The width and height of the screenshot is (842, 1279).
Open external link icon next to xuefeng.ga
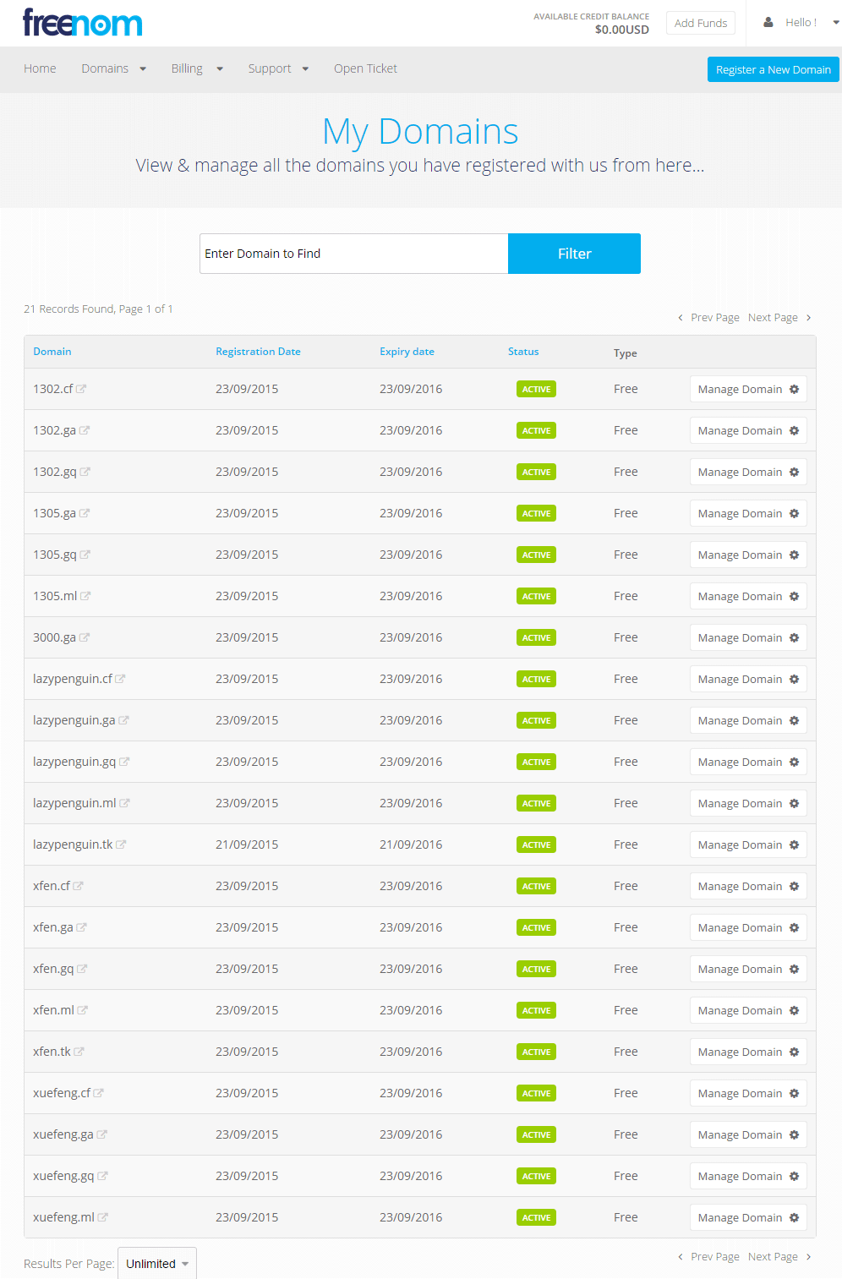pyautogui.click(x=101, y=1134)
